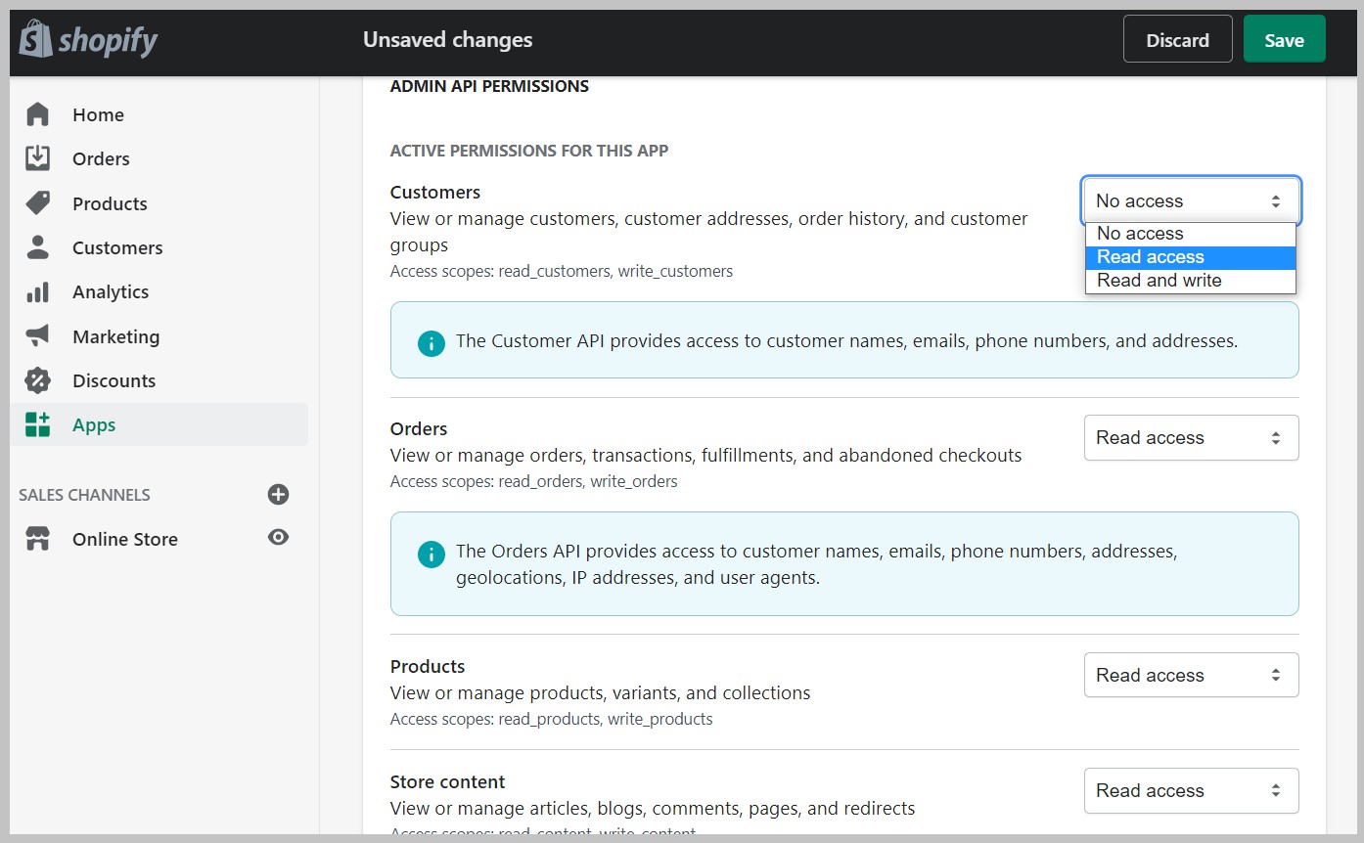Click 'View or manage orders, transactions' description

click(706, 455)
